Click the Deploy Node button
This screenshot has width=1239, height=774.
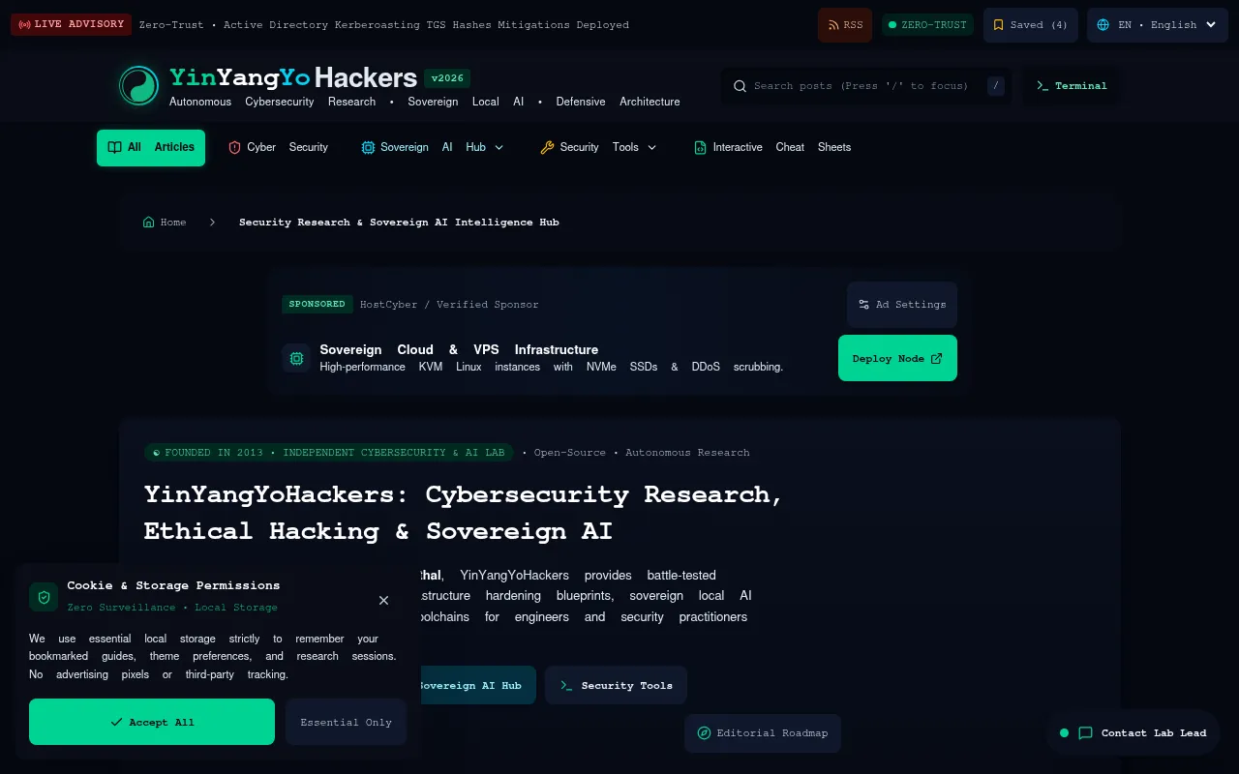point(897,358)
